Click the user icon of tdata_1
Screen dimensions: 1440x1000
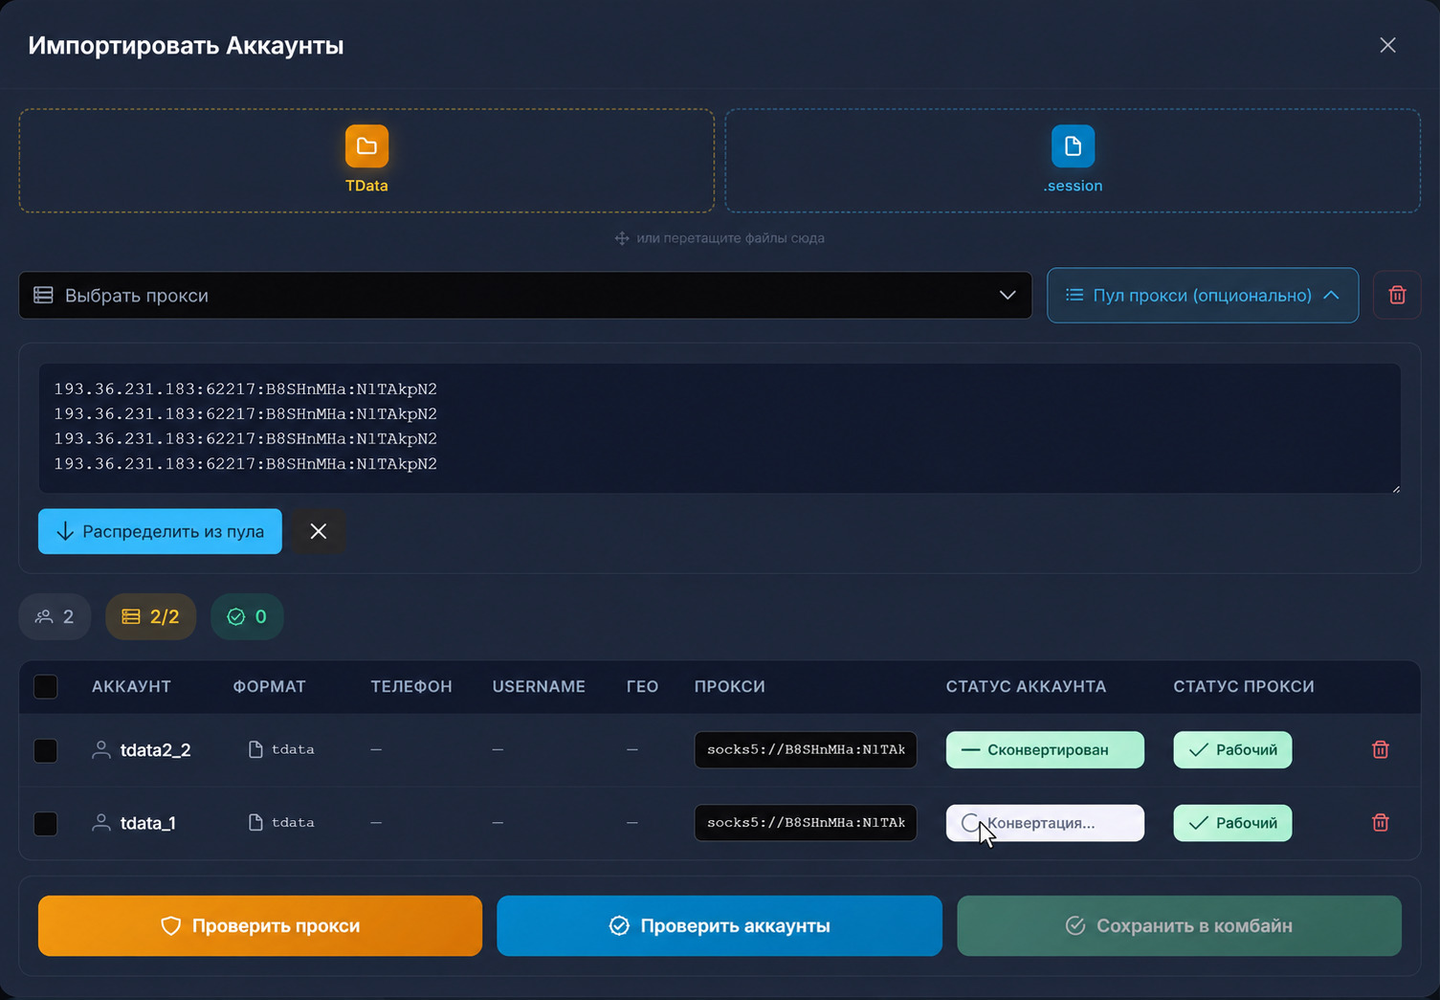pos(100,822)
